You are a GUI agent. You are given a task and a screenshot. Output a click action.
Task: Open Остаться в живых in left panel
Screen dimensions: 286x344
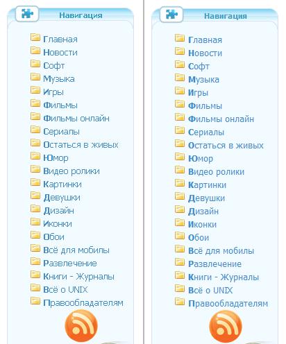click(x=81, y=145)
